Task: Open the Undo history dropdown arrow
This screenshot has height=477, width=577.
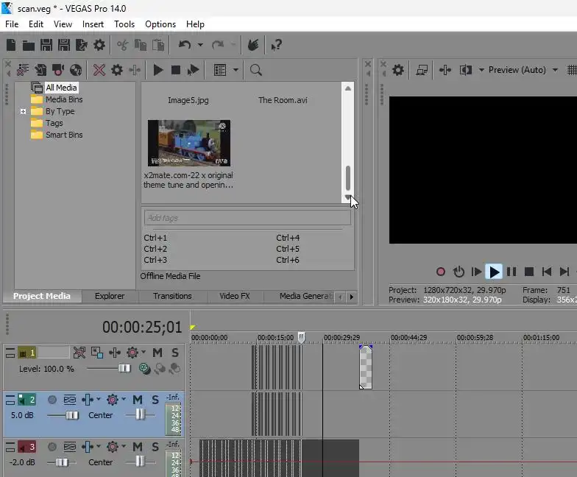Action: point(200,45)
